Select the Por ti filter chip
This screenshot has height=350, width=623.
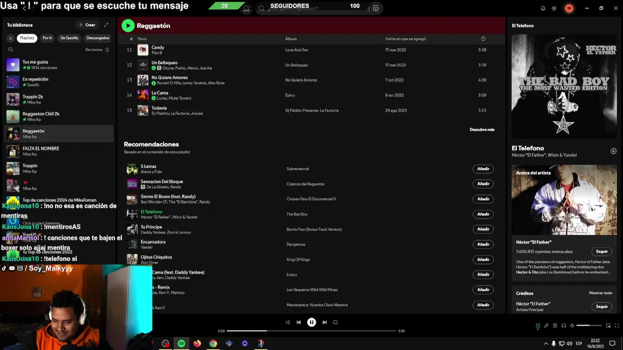pyautogui.click(x=47, y=38)
